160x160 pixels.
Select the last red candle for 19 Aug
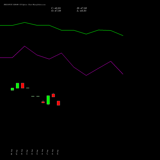tap(59, 103)
